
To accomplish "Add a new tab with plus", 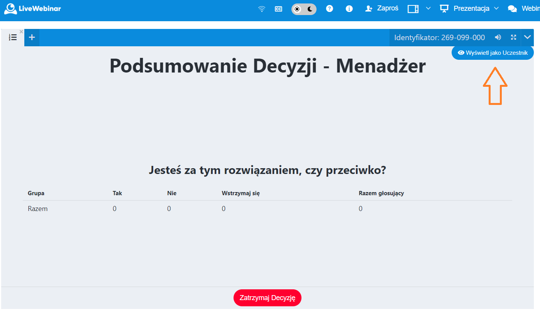I will point(32,37).
